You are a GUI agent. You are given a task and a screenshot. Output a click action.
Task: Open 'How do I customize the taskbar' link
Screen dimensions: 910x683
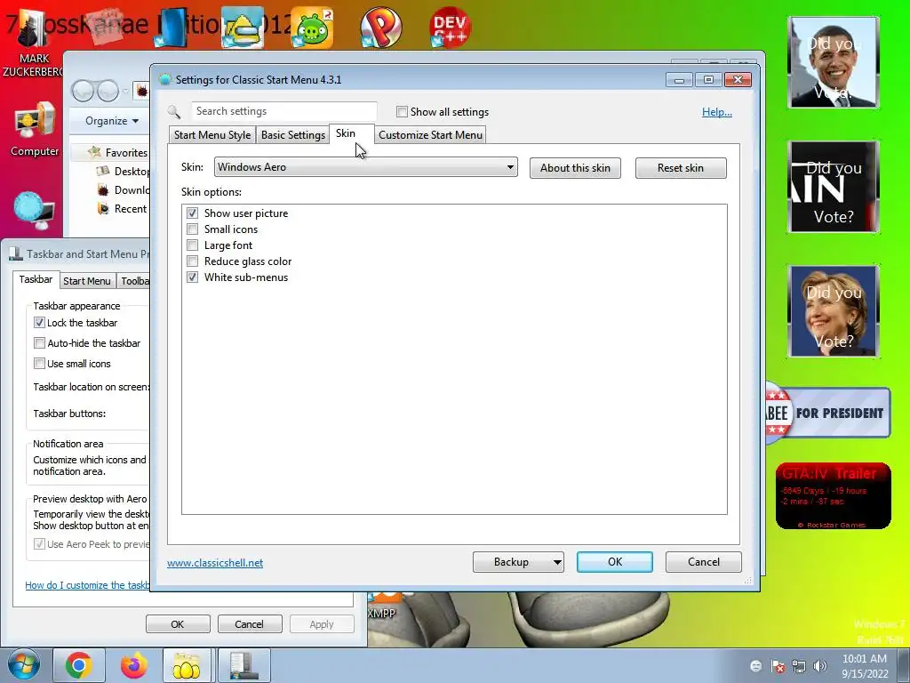click(87, 585)
